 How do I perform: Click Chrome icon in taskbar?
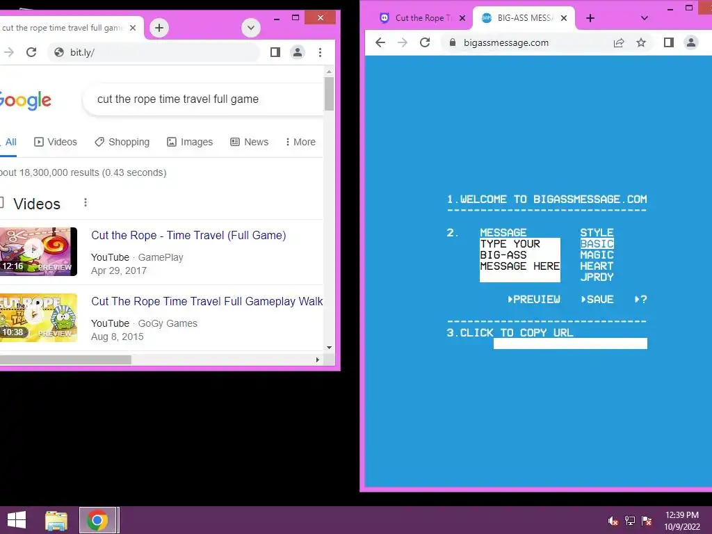pos(97,520)
